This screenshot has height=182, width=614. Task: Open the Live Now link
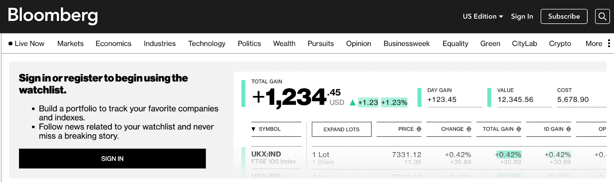click(26, 44)
